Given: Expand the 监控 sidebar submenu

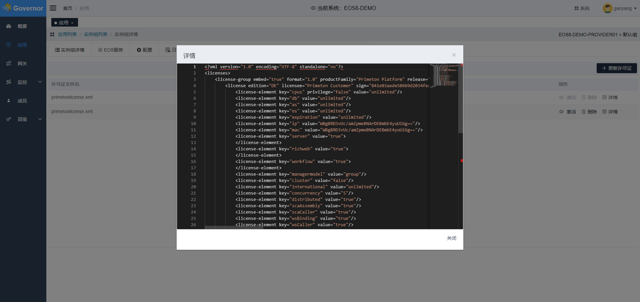Looking at the screenshot, I should pos(40,82).
